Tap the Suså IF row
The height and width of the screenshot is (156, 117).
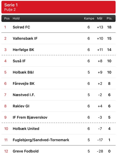point(58,61)
